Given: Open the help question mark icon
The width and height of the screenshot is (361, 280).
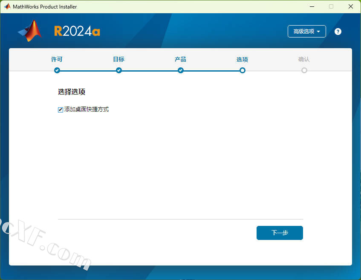Looking at the screenshot, I should point(338,32).
